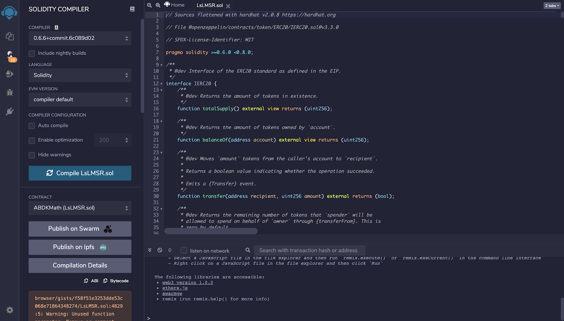Open the Debugger bug icon
The image size is (564, 321).
[10, 92]
